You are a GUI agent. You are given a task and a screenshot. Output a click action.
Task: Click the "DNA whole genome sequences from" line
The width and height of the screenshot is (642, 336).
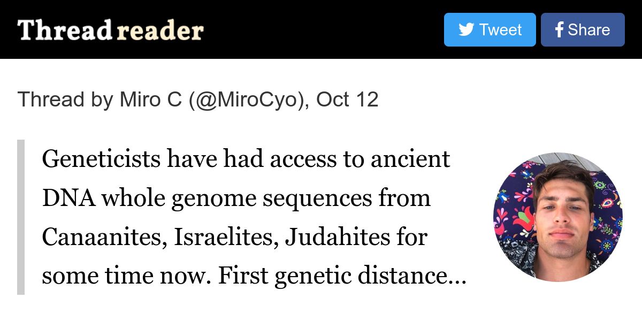236,198
